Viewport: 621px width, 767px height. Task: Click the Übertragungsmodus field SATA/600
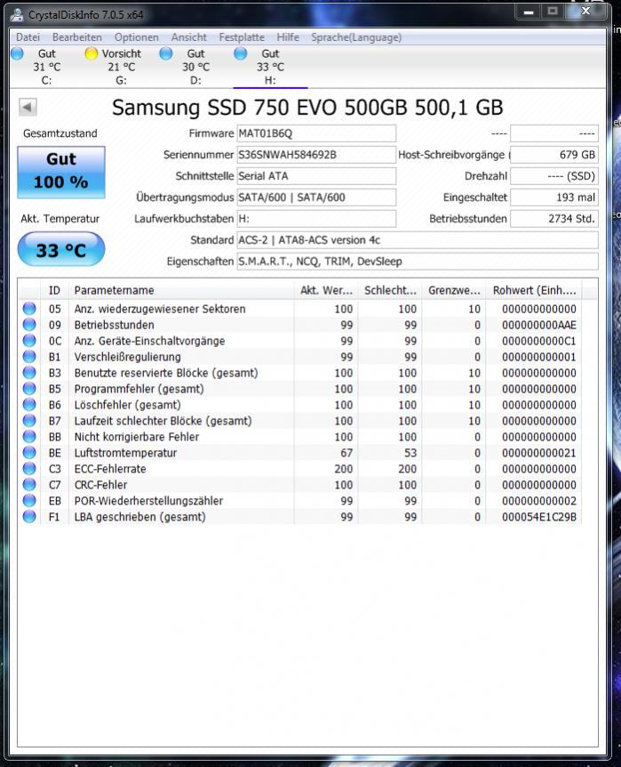[316, 198]
